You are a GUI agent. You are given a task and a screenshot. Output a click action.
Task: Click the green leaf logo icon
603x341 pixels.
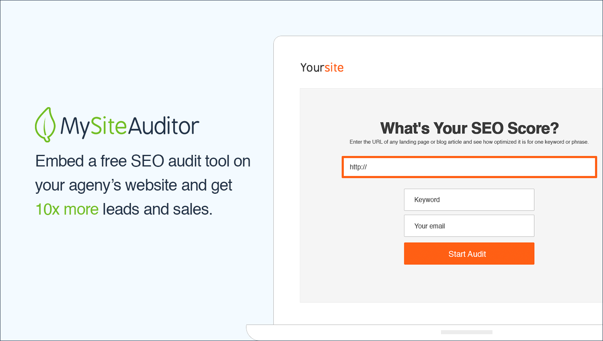[x=45, y=125]
